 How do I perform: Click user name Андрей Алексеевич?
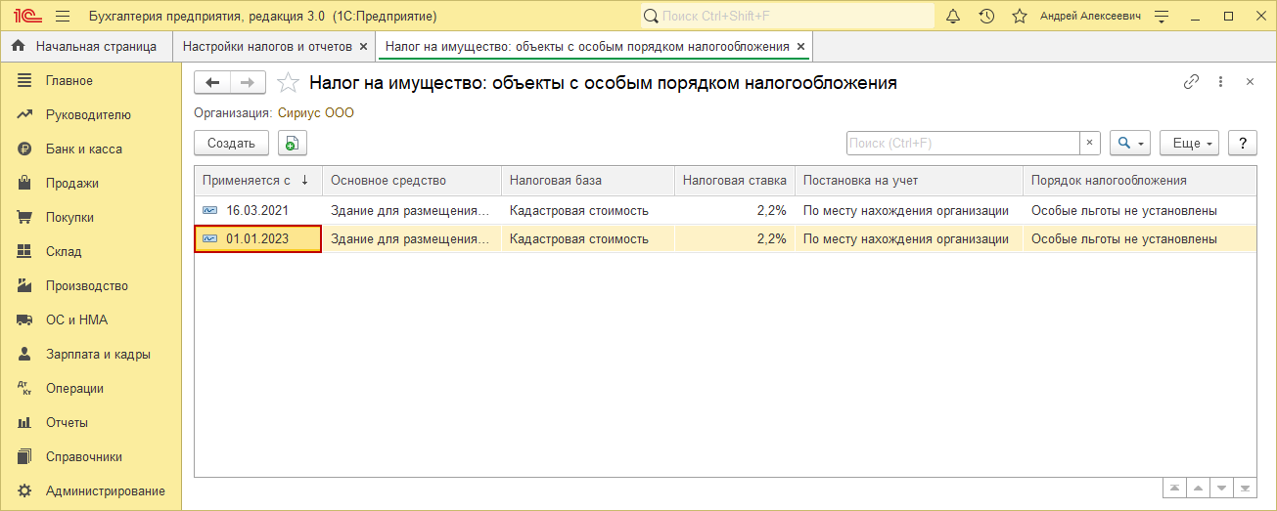point(1090,17)
